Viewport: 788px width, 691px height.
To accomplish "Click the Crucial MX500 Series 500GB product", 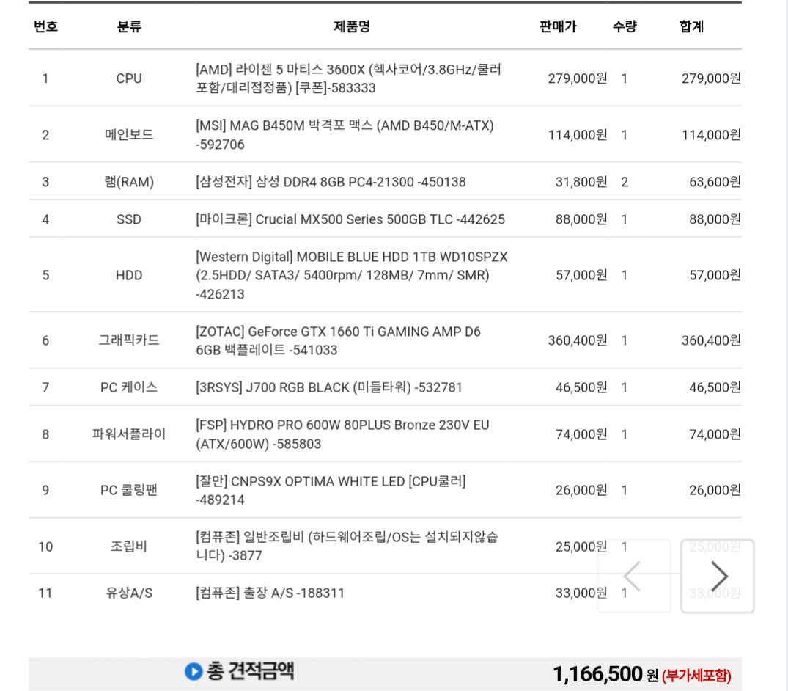I will [x=350, y=219].
